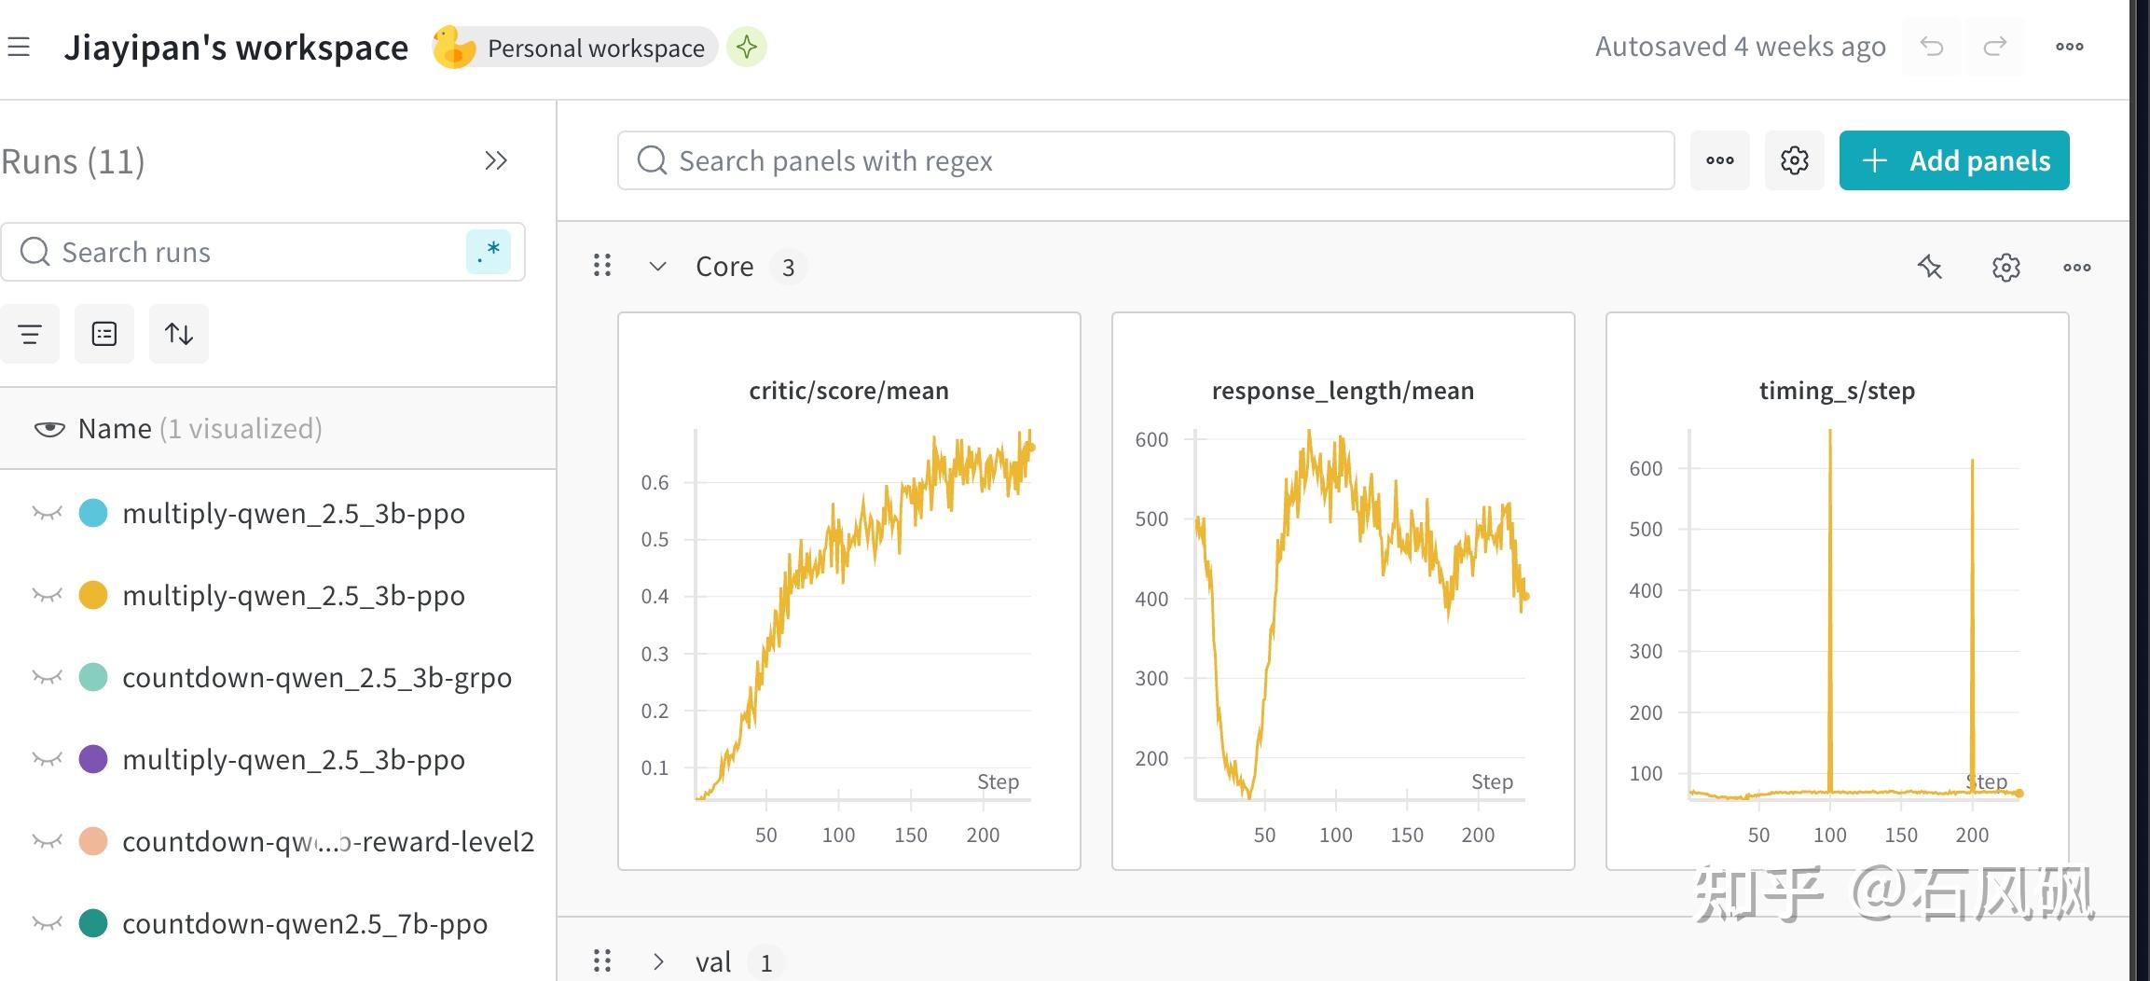Image resolution: width=2150 pixels, height=981 pixels.
Task: Show the countdown-qwen_2.5_3b-grpo run
Action: pos(47,677)
